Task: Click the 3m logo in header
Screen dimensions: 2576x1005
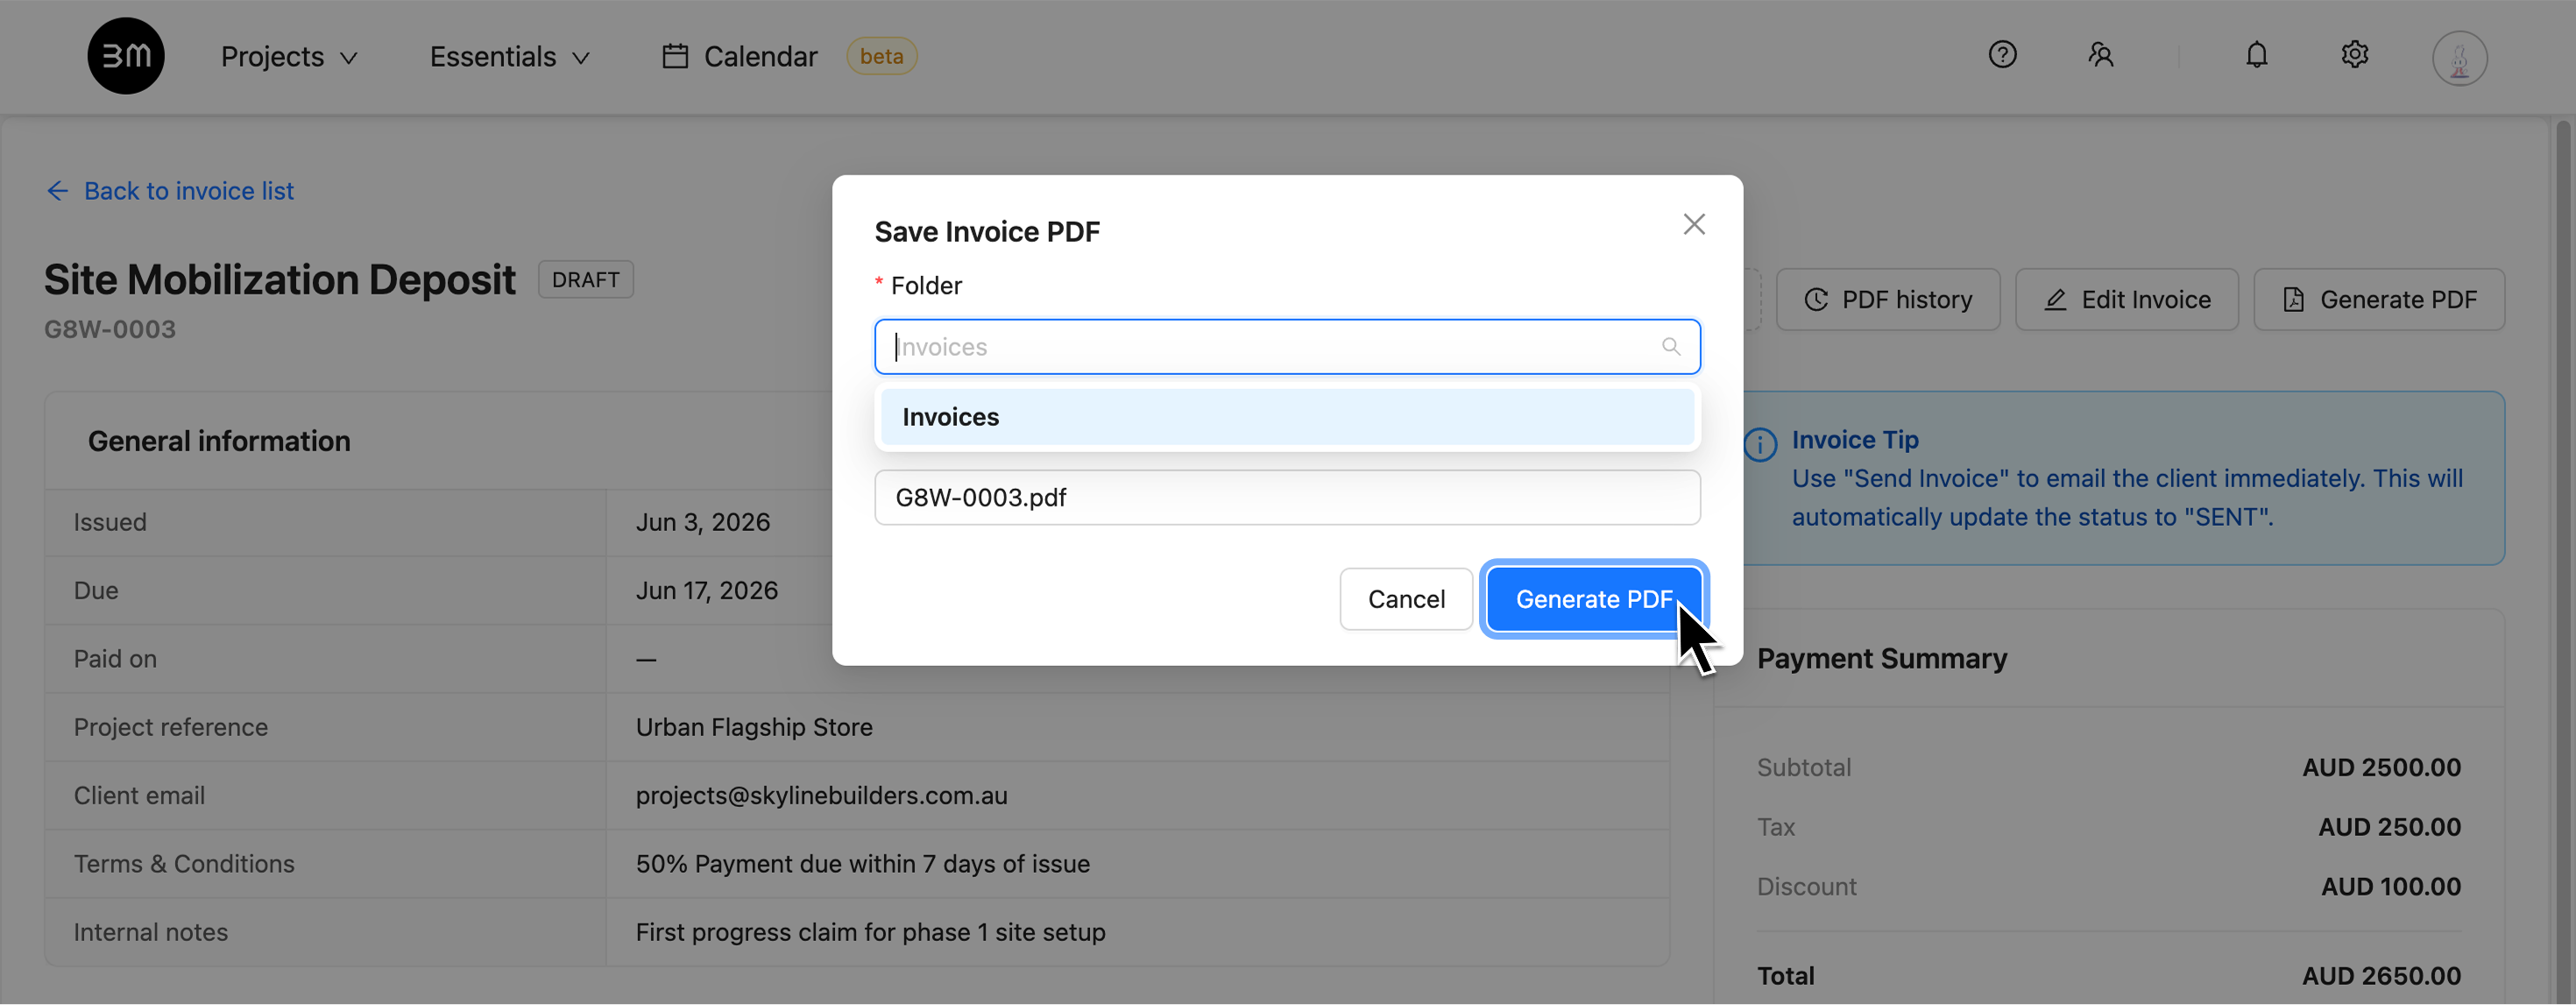Action: tap(126, 56)
